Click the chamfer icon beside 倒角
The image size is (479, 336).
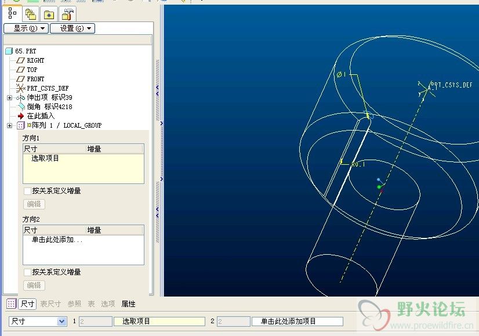21,107
